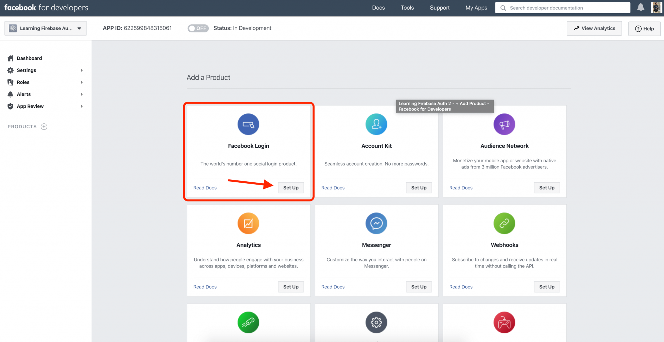Screen dimensions: 664x342
Task: Click the search magnifier icon
Action: pos(503,8)
